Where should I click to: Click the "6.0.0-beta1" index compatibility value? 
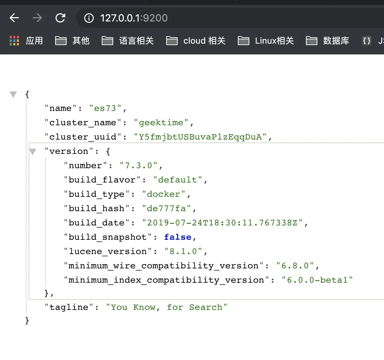tap(317, 280)
